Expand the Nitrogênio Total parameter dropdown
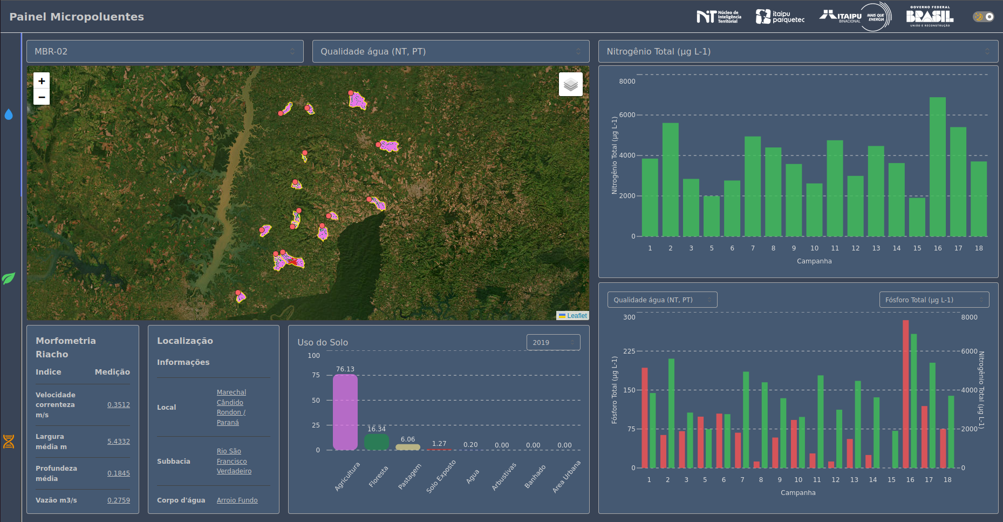 [797, 51]
